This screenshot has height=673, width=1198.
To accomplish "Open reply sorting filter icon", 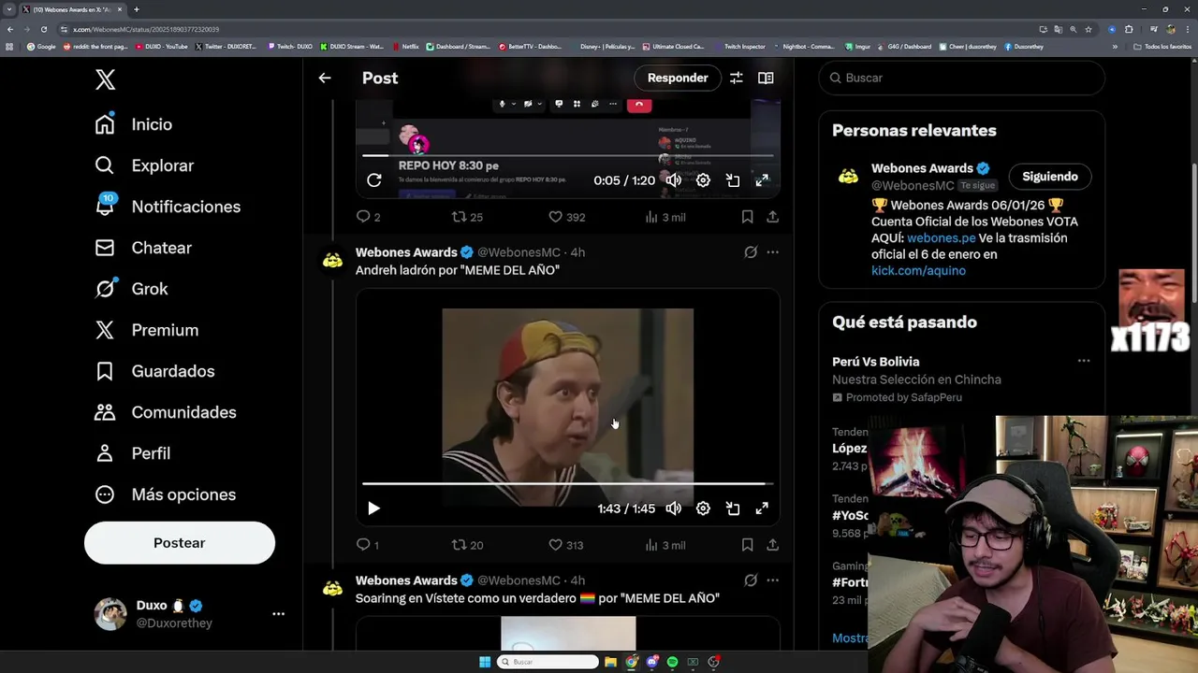I will click(737, 79).
